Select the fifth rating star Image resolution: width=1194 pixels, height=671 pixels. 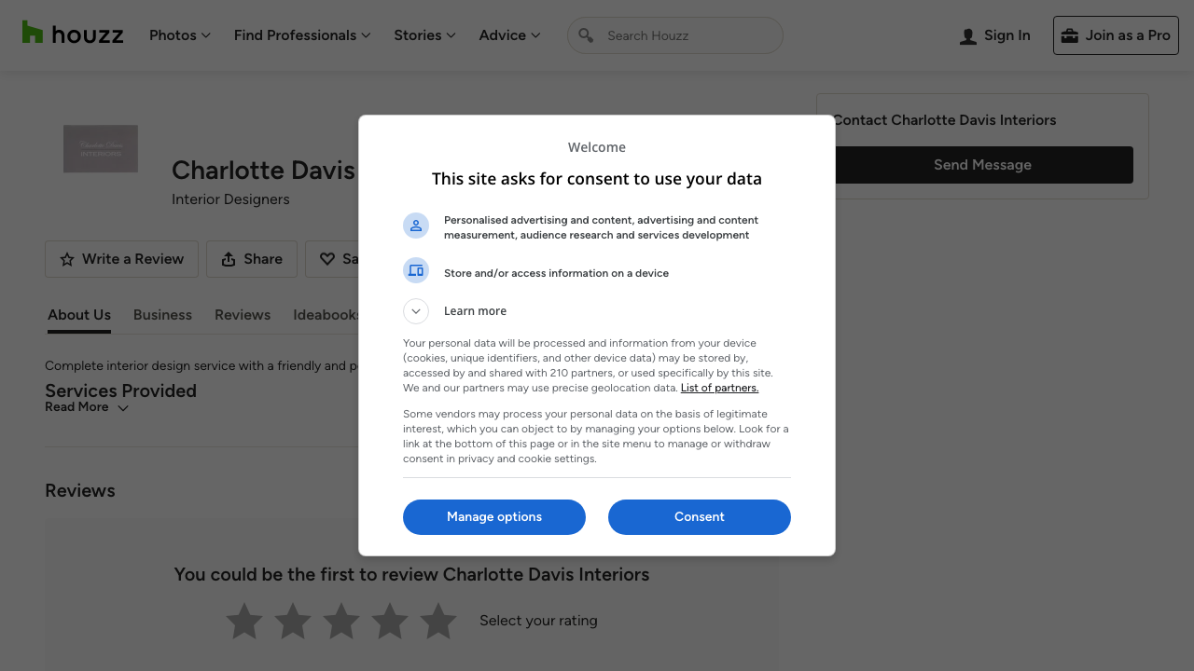[438, 622]
